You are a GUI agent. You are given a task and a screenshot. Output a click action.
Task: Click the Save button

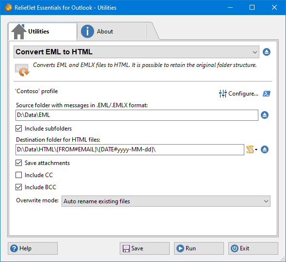click(x=144, y=248)
